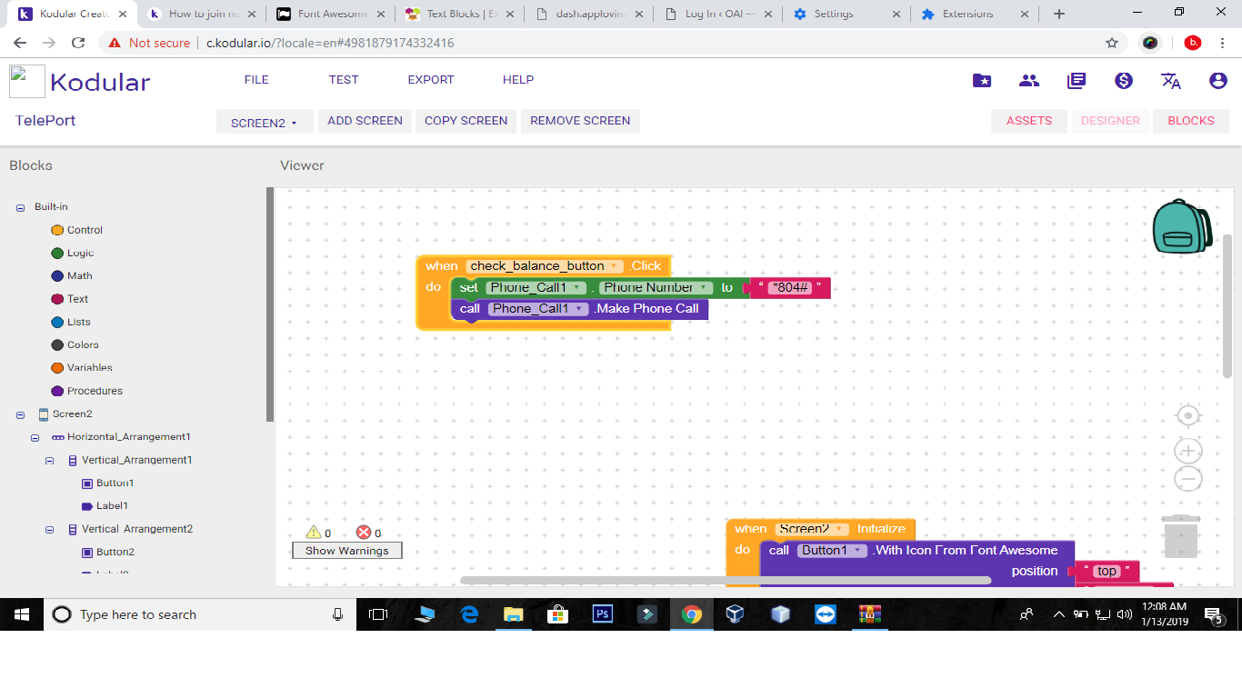Image resolution: width=1242 pixels, height=698 pixels.
Task: Click the trash can in the viewer
Action: tap(1180, 536)
